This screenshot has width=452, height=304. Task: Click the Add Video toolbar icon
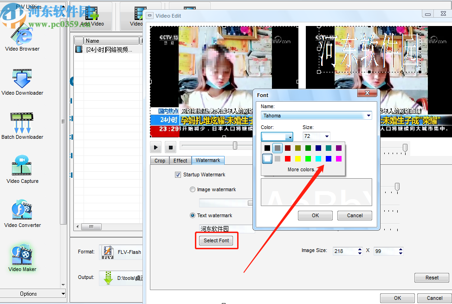pyautogui.click(x=92, y=16)
